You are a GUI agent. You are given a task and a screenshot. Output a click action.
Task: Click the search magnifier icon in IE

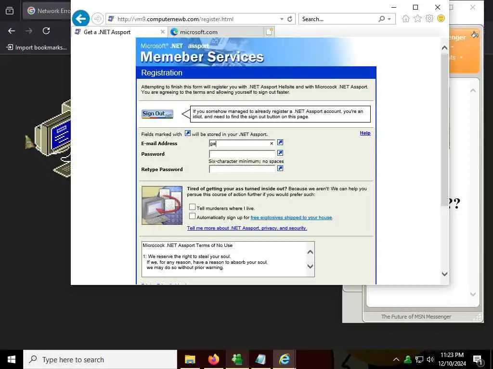[381, 19]
